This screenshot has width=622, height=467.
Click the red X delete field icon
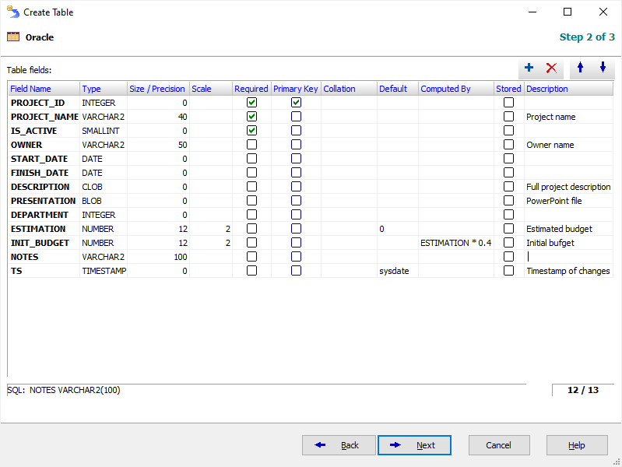point(552,68)
